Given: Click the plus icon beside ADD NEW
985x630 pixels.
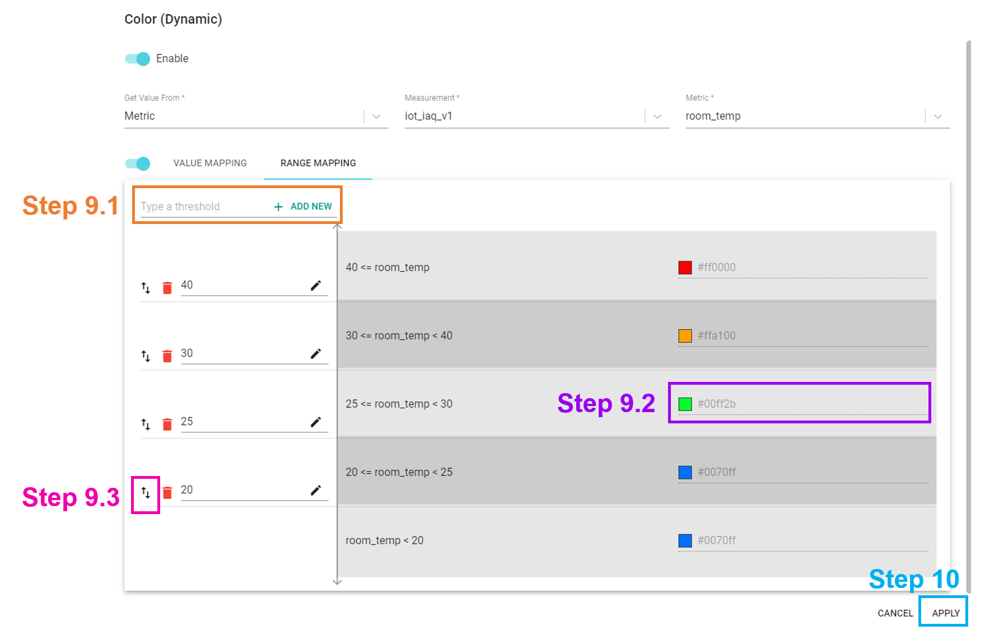Looking at the screenshot, I should click(x=278, y=207).
